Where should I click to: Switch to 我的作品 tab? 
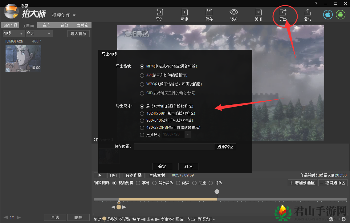coord(10,26)
